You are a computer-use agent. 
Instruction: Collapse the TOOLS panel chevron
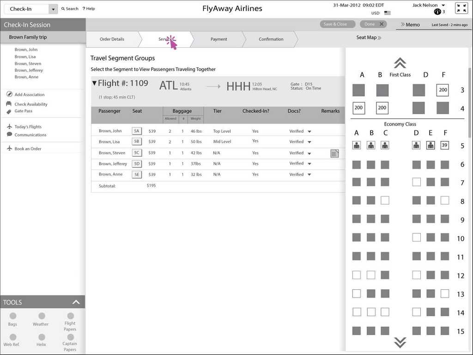(x=76, y=302)
